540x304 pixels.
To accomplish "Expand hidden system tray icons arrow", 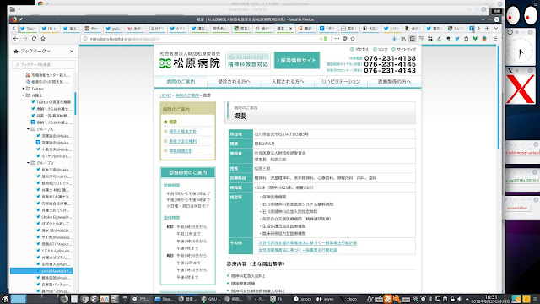I will click(x=467, y=299).
